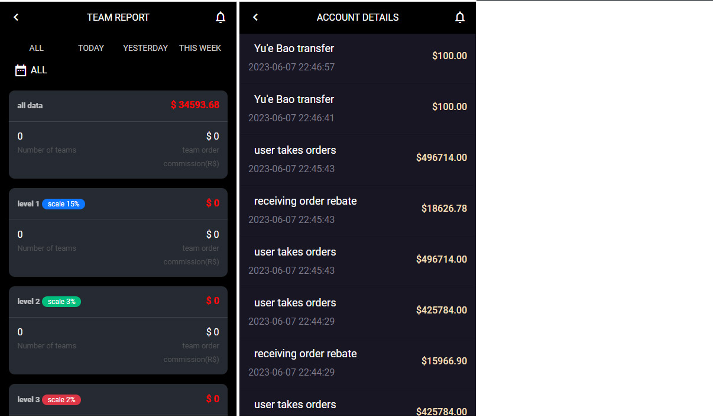Open notifications bell in Account Details
The height and width of the screenshot is (417, 713).
click(460, 18)
